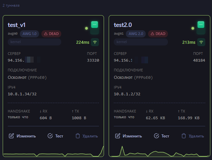Click the test_v1 tunnel title
Screen dimensions: 212x160
click(x=17, y=25)
